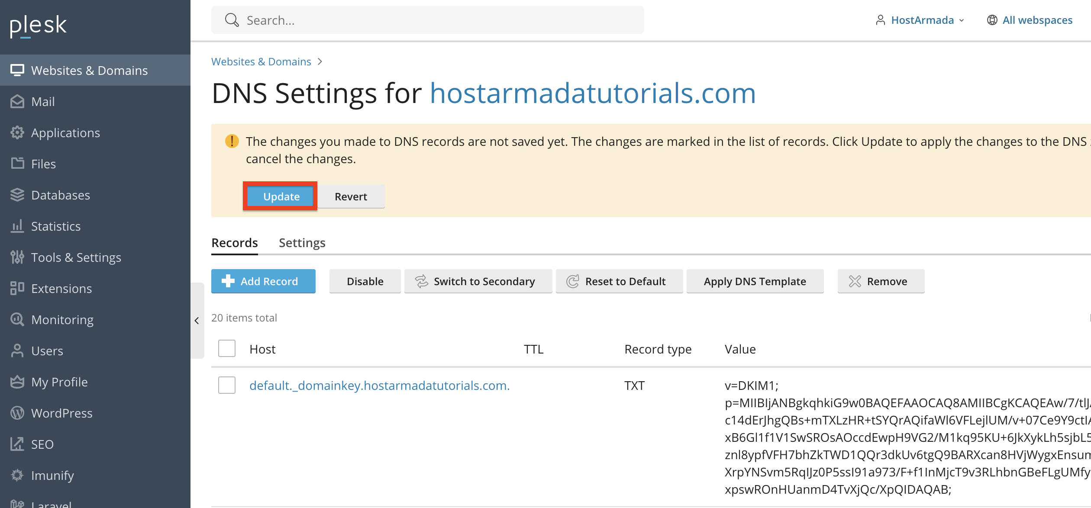Click the Extensions icon in sidebar

tap(17, 289)
